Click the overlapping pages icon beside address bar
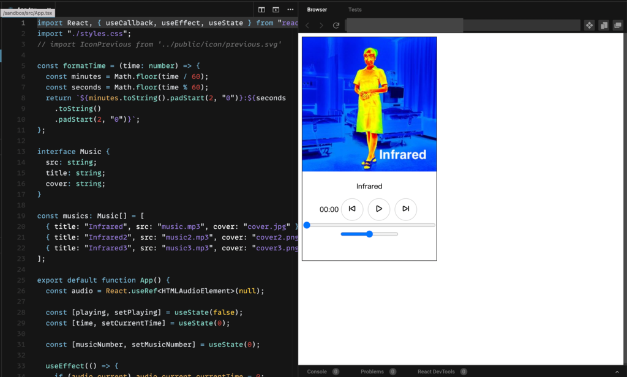 (x=604, y=25)
